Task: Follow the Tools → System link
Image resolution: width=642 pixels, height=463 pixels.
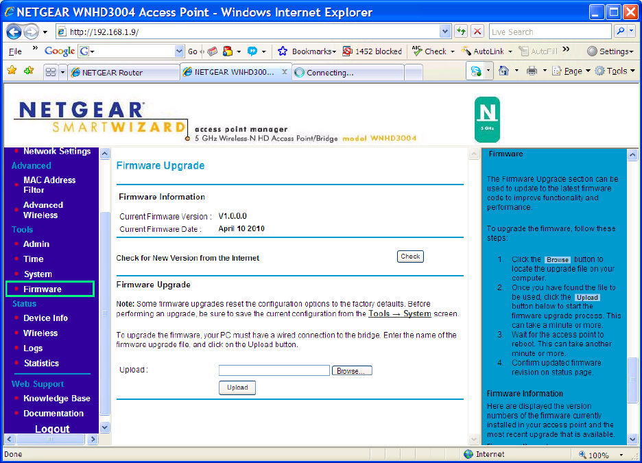Action: pyautogui.click(x=400, y=313)
